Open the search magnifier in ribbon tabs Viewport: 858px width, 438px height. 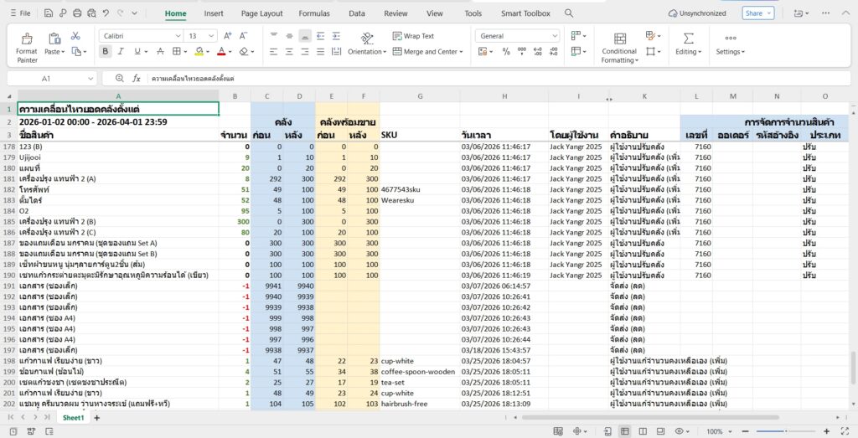coord(569,13)
